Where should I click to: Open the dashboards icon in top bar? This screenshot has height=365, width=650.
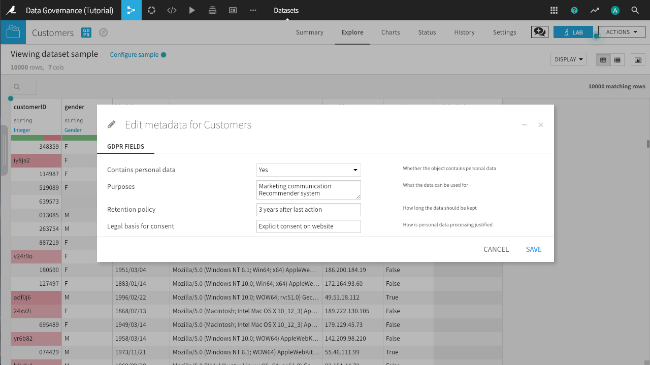coord(233,10)
